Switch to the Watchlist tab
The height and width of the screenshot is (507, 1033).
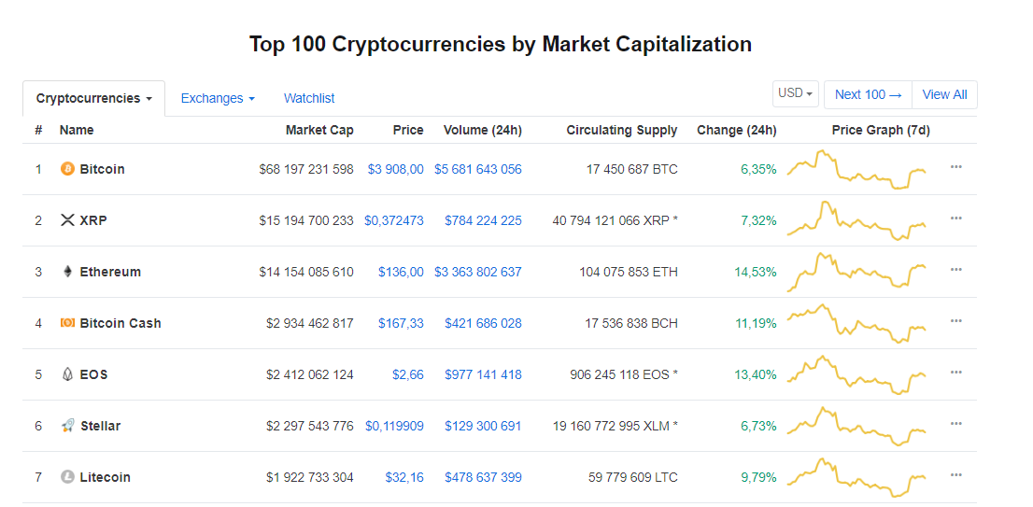tap(309, 98)
